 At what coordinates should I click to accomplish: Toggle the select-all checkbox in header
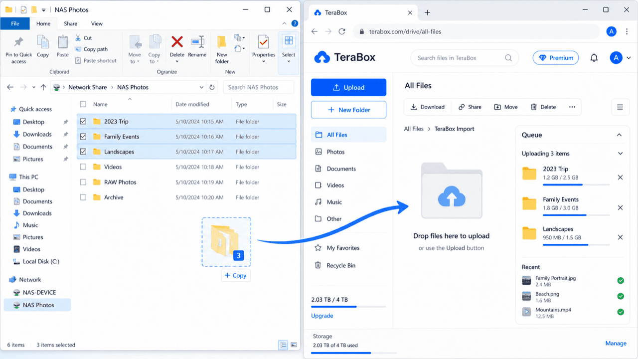(83, 104)
